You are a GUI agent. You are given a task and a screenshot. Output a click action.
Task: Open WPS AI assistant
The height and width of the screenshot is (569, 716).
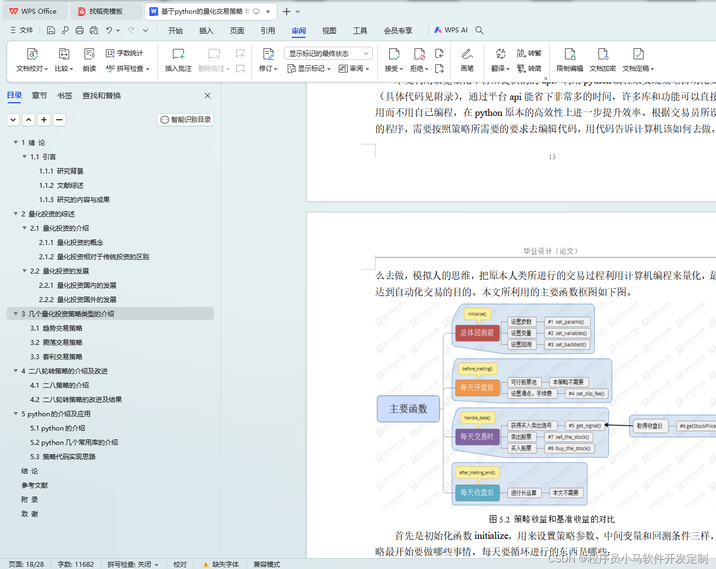[451, 30]
